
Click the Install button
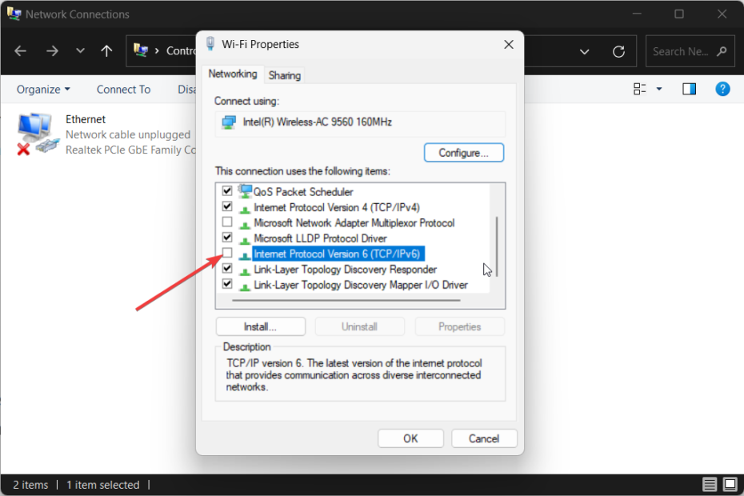pyautogui.click(x=260, y=326)
